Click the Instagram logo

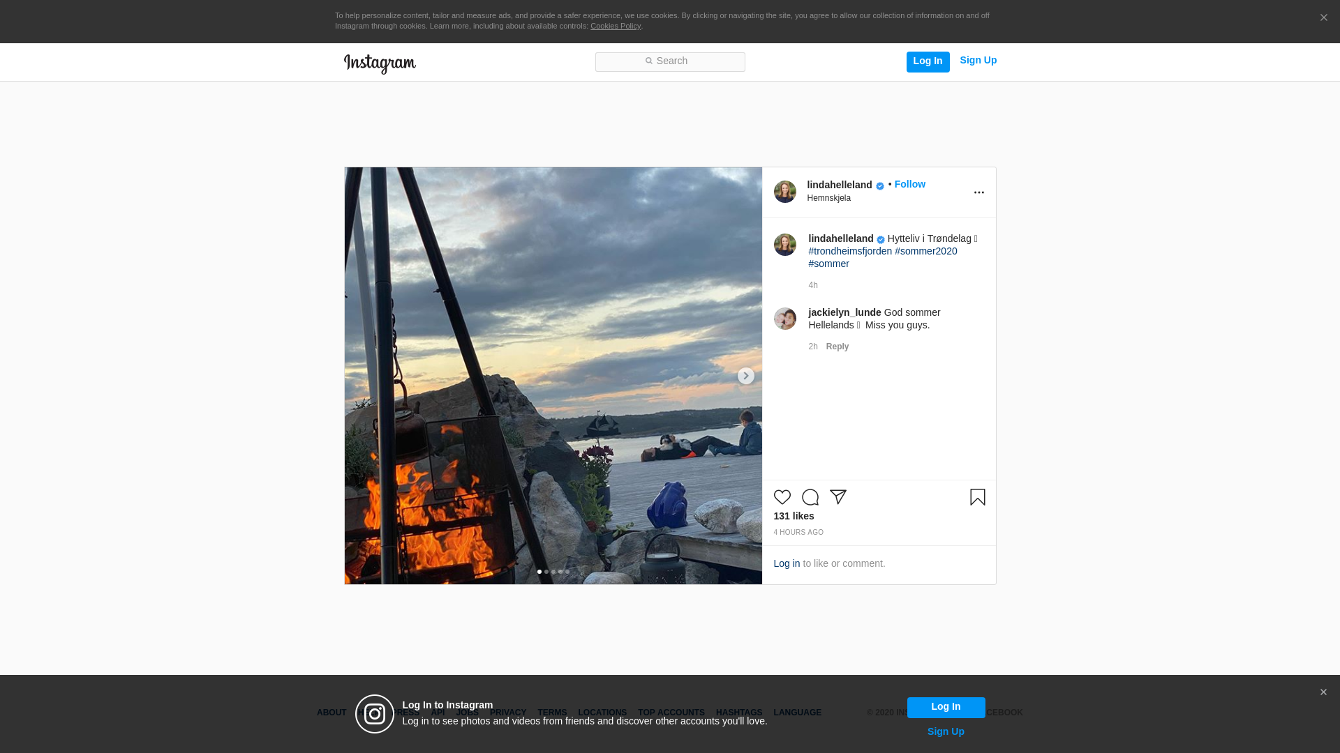(x=380, y=64)
